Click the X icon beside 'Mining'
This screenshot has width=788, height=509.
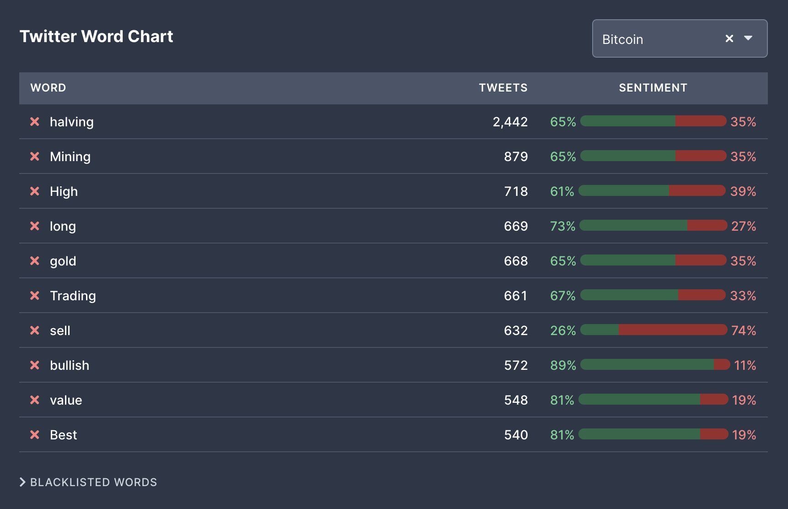[x=35, y=157]
